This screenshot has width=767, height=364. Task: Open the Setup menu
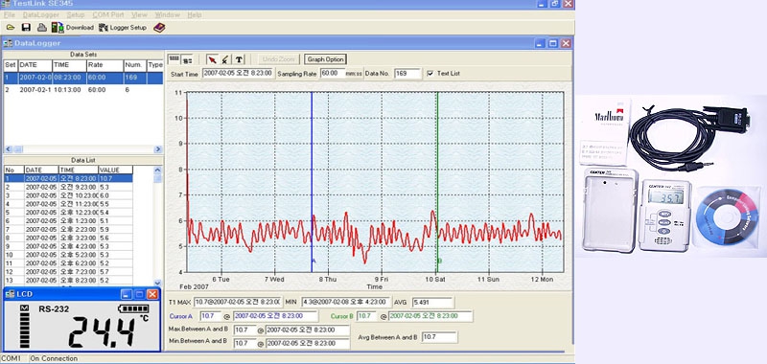76,15
